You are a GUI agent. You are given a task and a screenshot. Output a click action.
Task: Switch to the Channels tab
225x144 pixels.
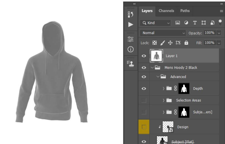[166, 11]
